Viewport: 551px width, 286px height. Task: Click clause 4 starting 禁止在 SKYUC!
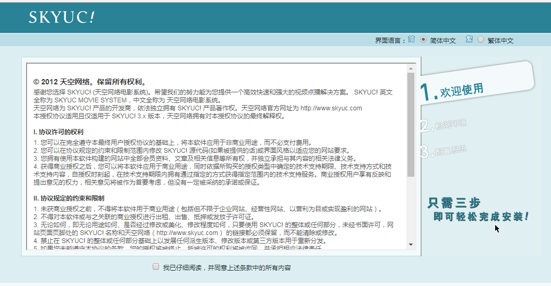point(181,241)
